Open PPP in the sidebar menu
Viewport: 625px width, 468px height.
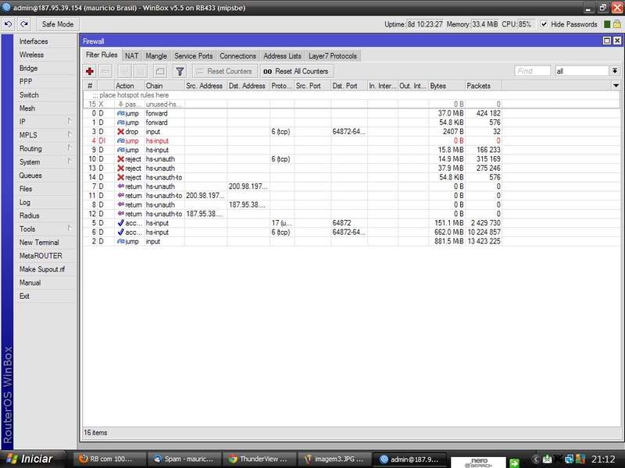click(45, 81)
